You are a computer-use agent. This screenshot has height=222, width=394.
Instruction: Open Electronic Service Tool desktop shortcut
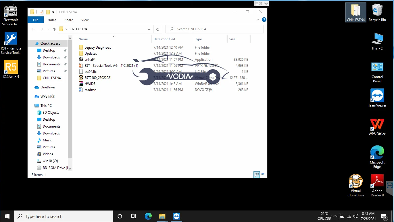coord(11,15)
